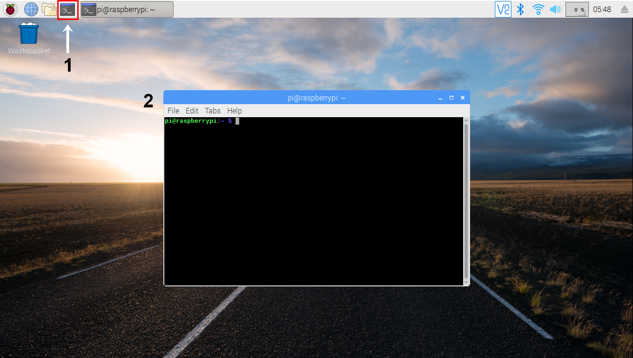Open the File Manager folder icon

point(49,9)
